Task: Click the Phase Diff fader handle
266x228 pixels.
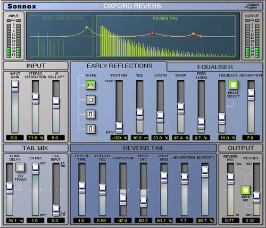Action: [144, 202]
